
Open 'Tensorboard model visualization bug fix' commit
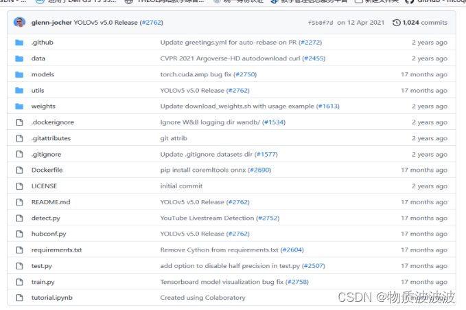point(222,282)
